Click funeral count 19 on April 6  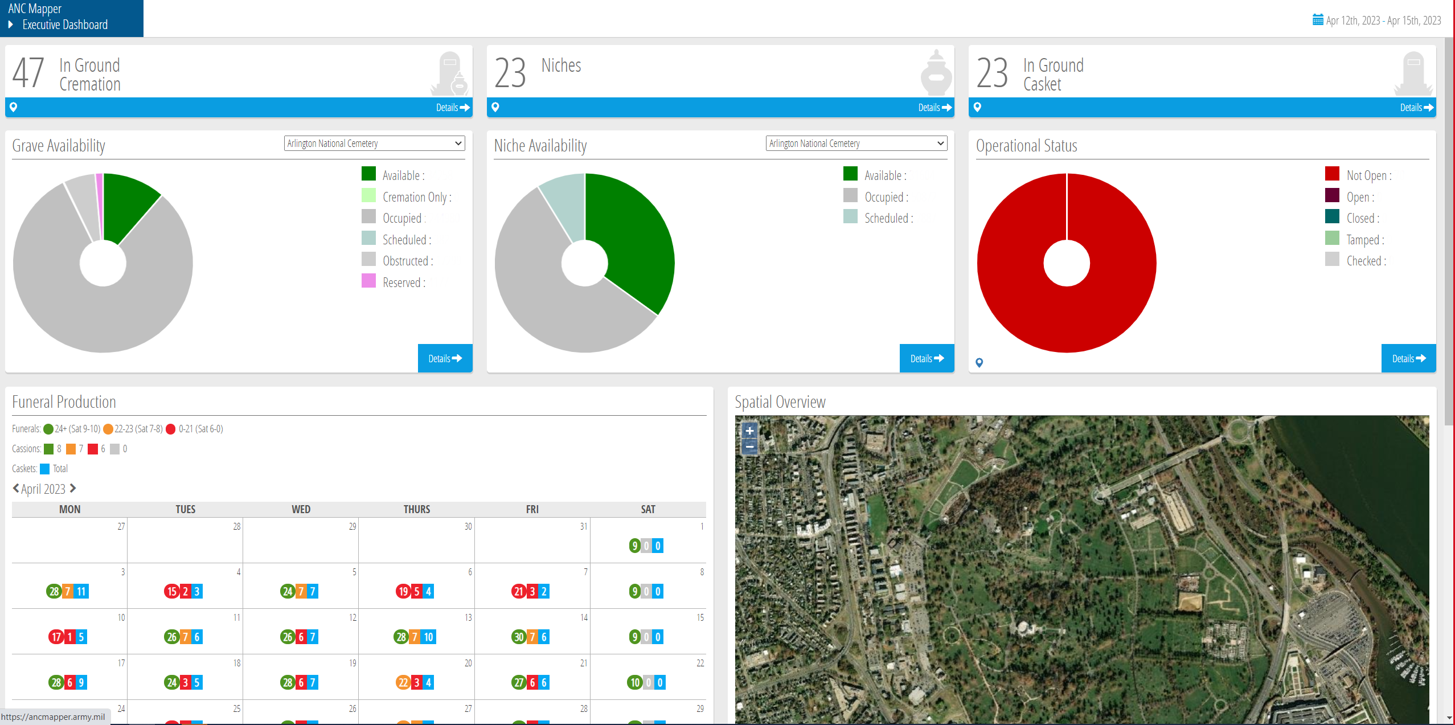tap(404, 591)
